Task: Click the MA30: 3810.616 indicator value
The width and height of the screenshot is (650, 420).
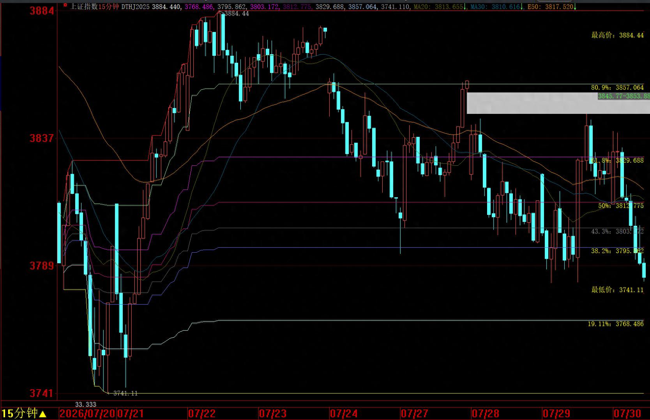Action: pos(495,7)
